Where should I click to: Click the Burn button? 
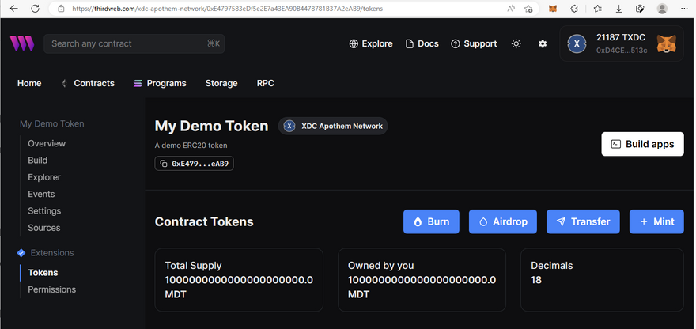click(431, 221)
